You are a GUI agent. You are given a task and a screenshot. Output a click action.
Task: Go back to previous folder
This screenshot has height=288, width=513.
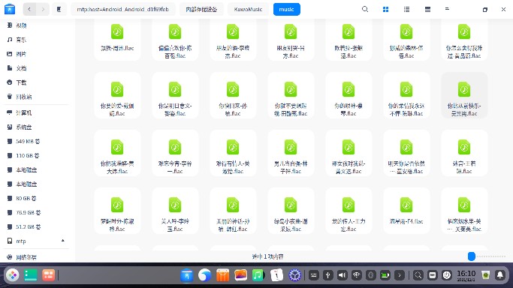click(29, 10)
